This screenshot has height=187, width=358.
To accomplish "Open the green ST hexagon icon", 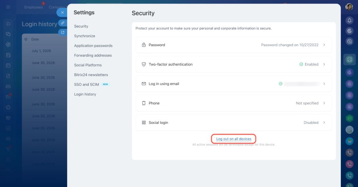I will tap(349, 118).
